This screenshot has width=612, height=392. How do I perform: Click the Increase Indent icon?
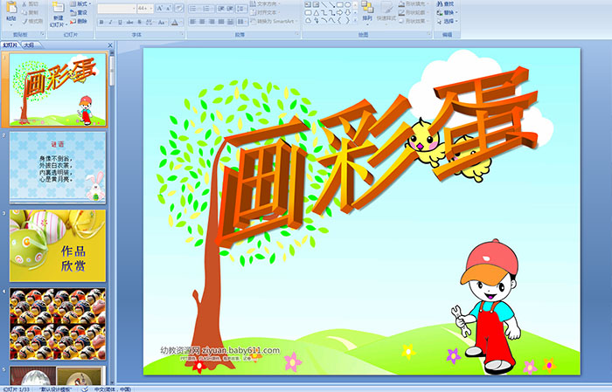[230, 8]
